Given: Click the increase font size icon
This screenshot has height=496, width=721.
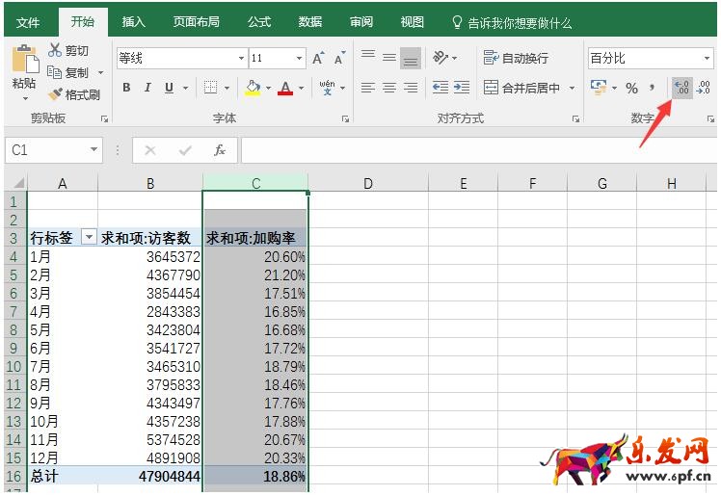Looking at the screenshot, I should [x=319, y=59].
